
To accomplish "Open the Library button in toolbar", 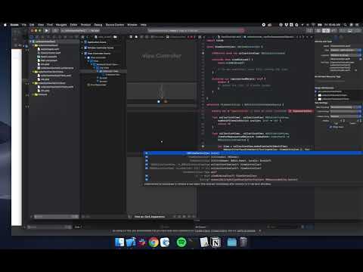I will (x=309, y=30).
